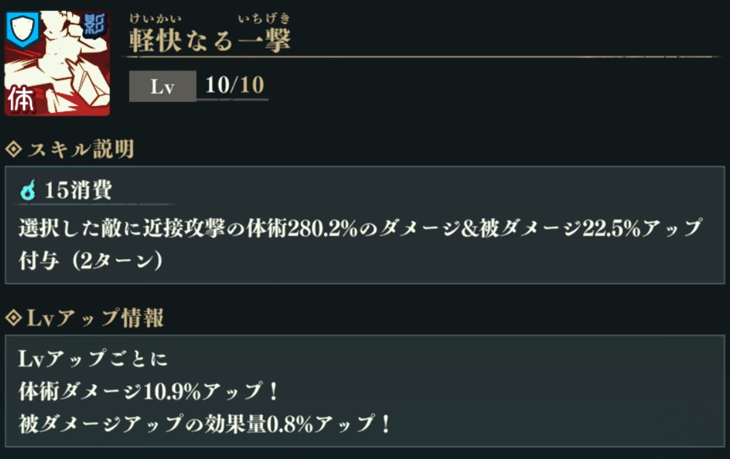Click the gray Lv label box
The height and width of the screenshot is (459, 730).
click(x=163, y=87)
